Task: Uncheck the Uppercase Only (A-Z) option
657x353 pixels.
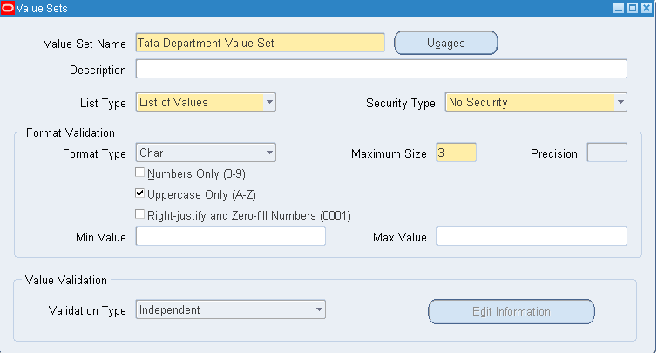Action: tap(140, 194)
